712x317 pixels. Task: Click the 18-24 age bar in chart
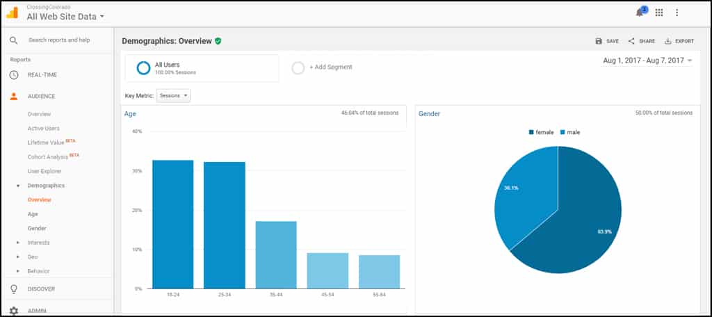tap(172, 224)
